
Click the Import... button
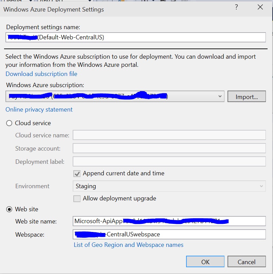pyautogui.click(x=247, y=96)
